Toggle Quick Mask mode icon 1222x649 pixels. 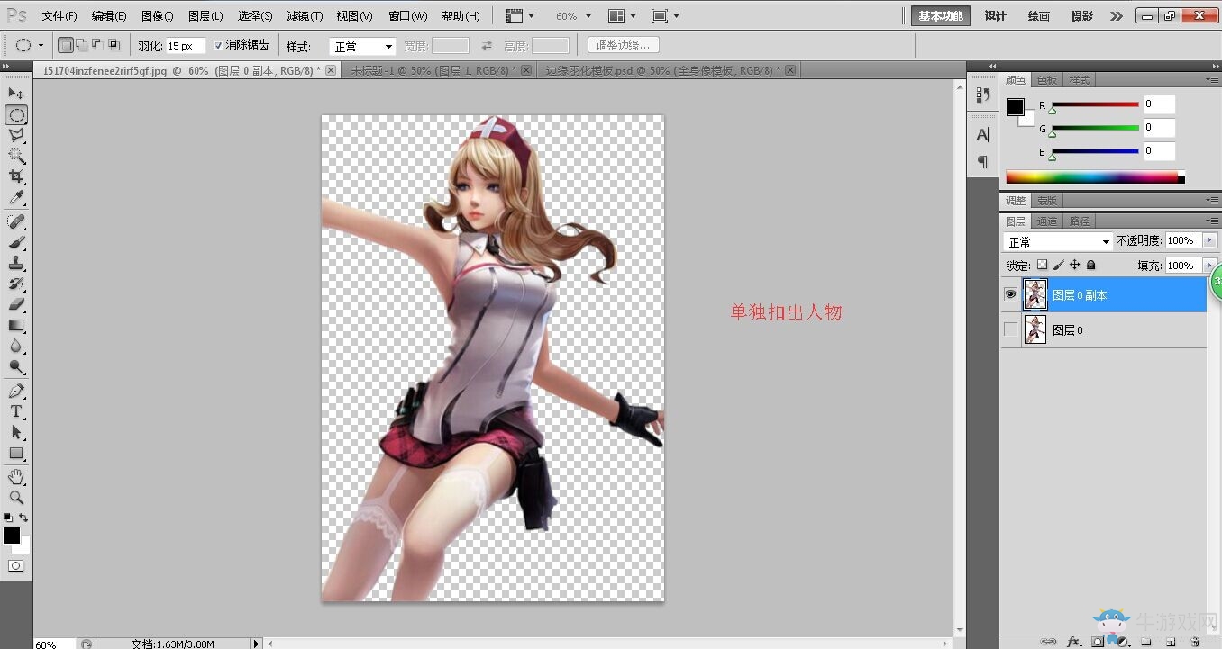(x=16, y=566)
